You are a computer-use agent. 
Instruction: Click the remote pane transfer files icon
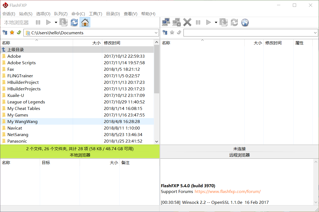pyautogui.click(x=224, y=22)
